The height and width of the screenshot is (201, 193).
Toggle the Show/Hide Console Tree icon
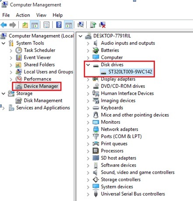click(35, 25)
